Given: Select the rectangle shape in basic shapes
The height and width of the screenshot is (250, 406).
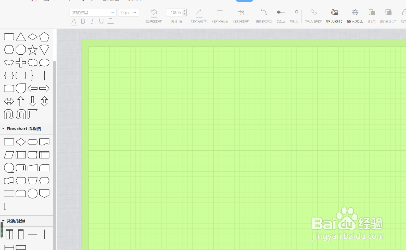Looking at the screenshot, I should point(9,37).
